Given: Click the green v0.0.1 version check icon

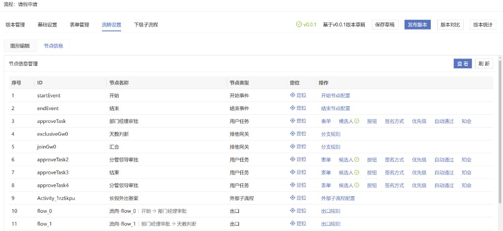Looking at the screenshot, I should click(299, 25).
